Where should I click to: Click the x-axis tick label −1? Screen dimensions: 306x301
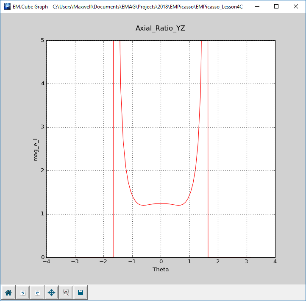(x=132, y=262)
